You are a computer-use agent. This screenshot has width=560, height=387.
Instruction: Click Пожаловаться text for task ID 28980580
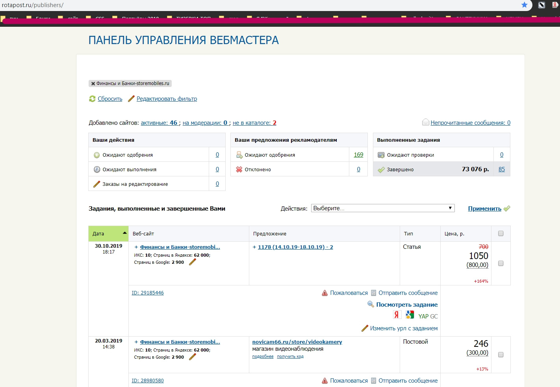point(349,381)
